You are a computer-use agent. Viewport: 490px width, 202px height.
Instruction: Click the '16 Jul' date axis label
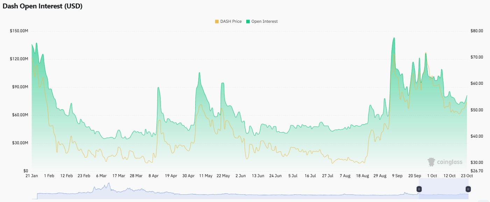[310, 176]
